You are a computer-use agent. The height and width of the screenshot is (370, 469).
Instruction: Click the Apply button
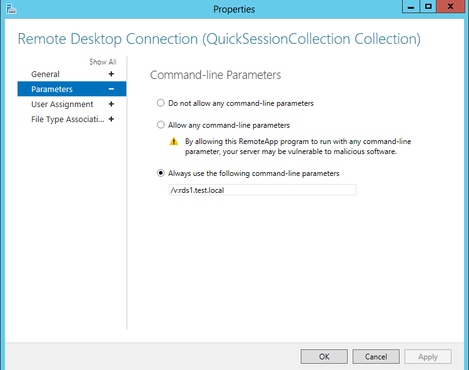(x=428, y=356)
